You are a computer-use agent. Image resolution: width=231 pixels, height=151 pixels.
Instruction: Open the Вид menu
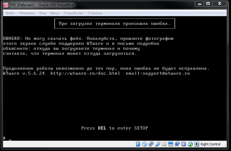click(43, 13)
